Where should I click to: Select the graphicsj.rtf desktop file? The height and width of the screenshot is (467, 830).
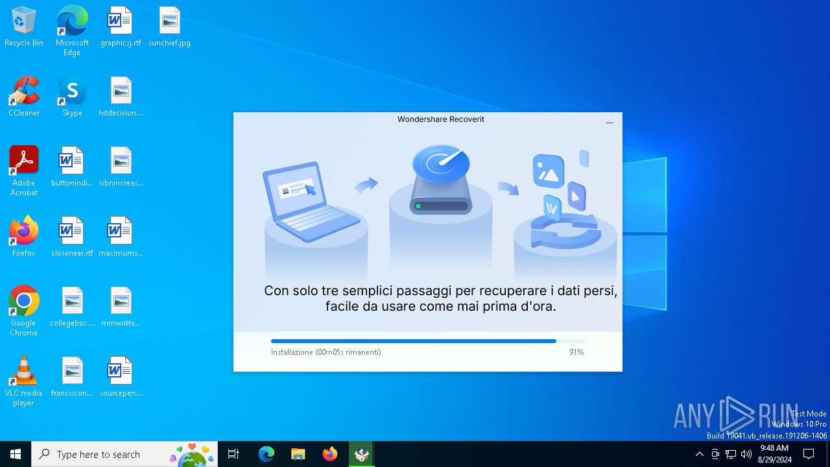[121, 27]
